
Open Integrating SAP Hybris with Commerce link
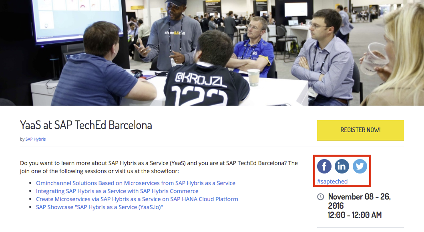coord(117,191)
